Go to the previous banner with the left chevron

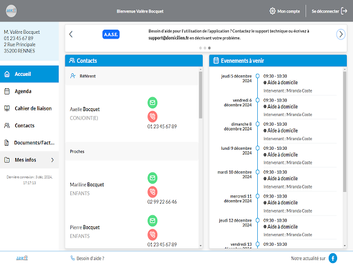(71, 35)
